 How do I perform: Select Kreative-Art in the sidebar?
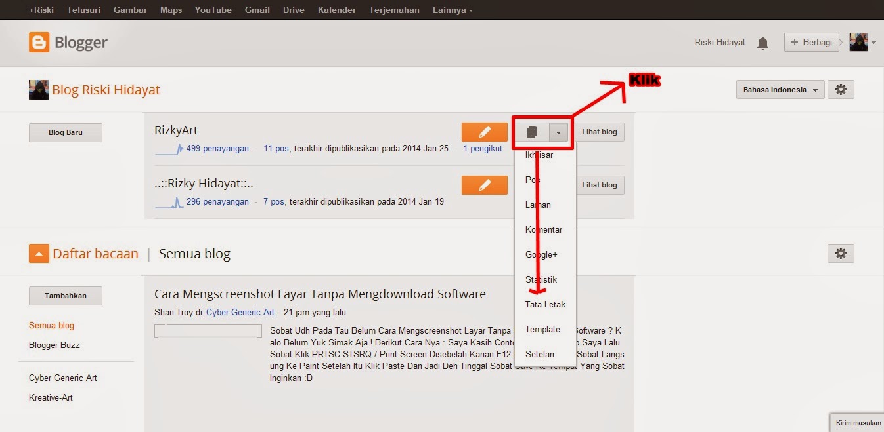[51, 397]
